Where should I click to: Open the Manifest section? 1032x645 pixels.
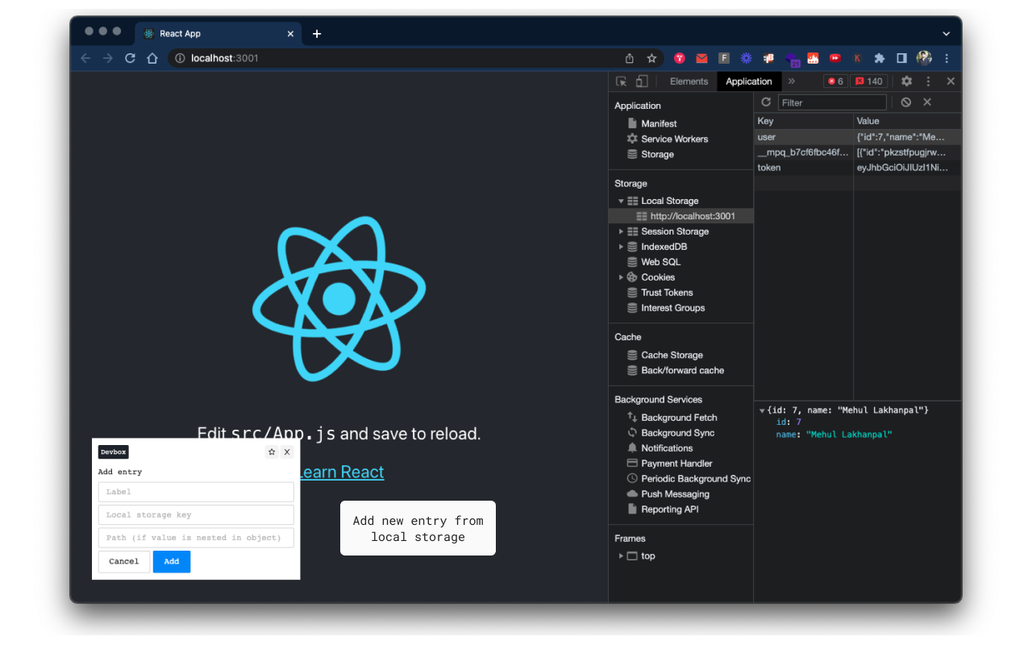[x=659, y=123]
